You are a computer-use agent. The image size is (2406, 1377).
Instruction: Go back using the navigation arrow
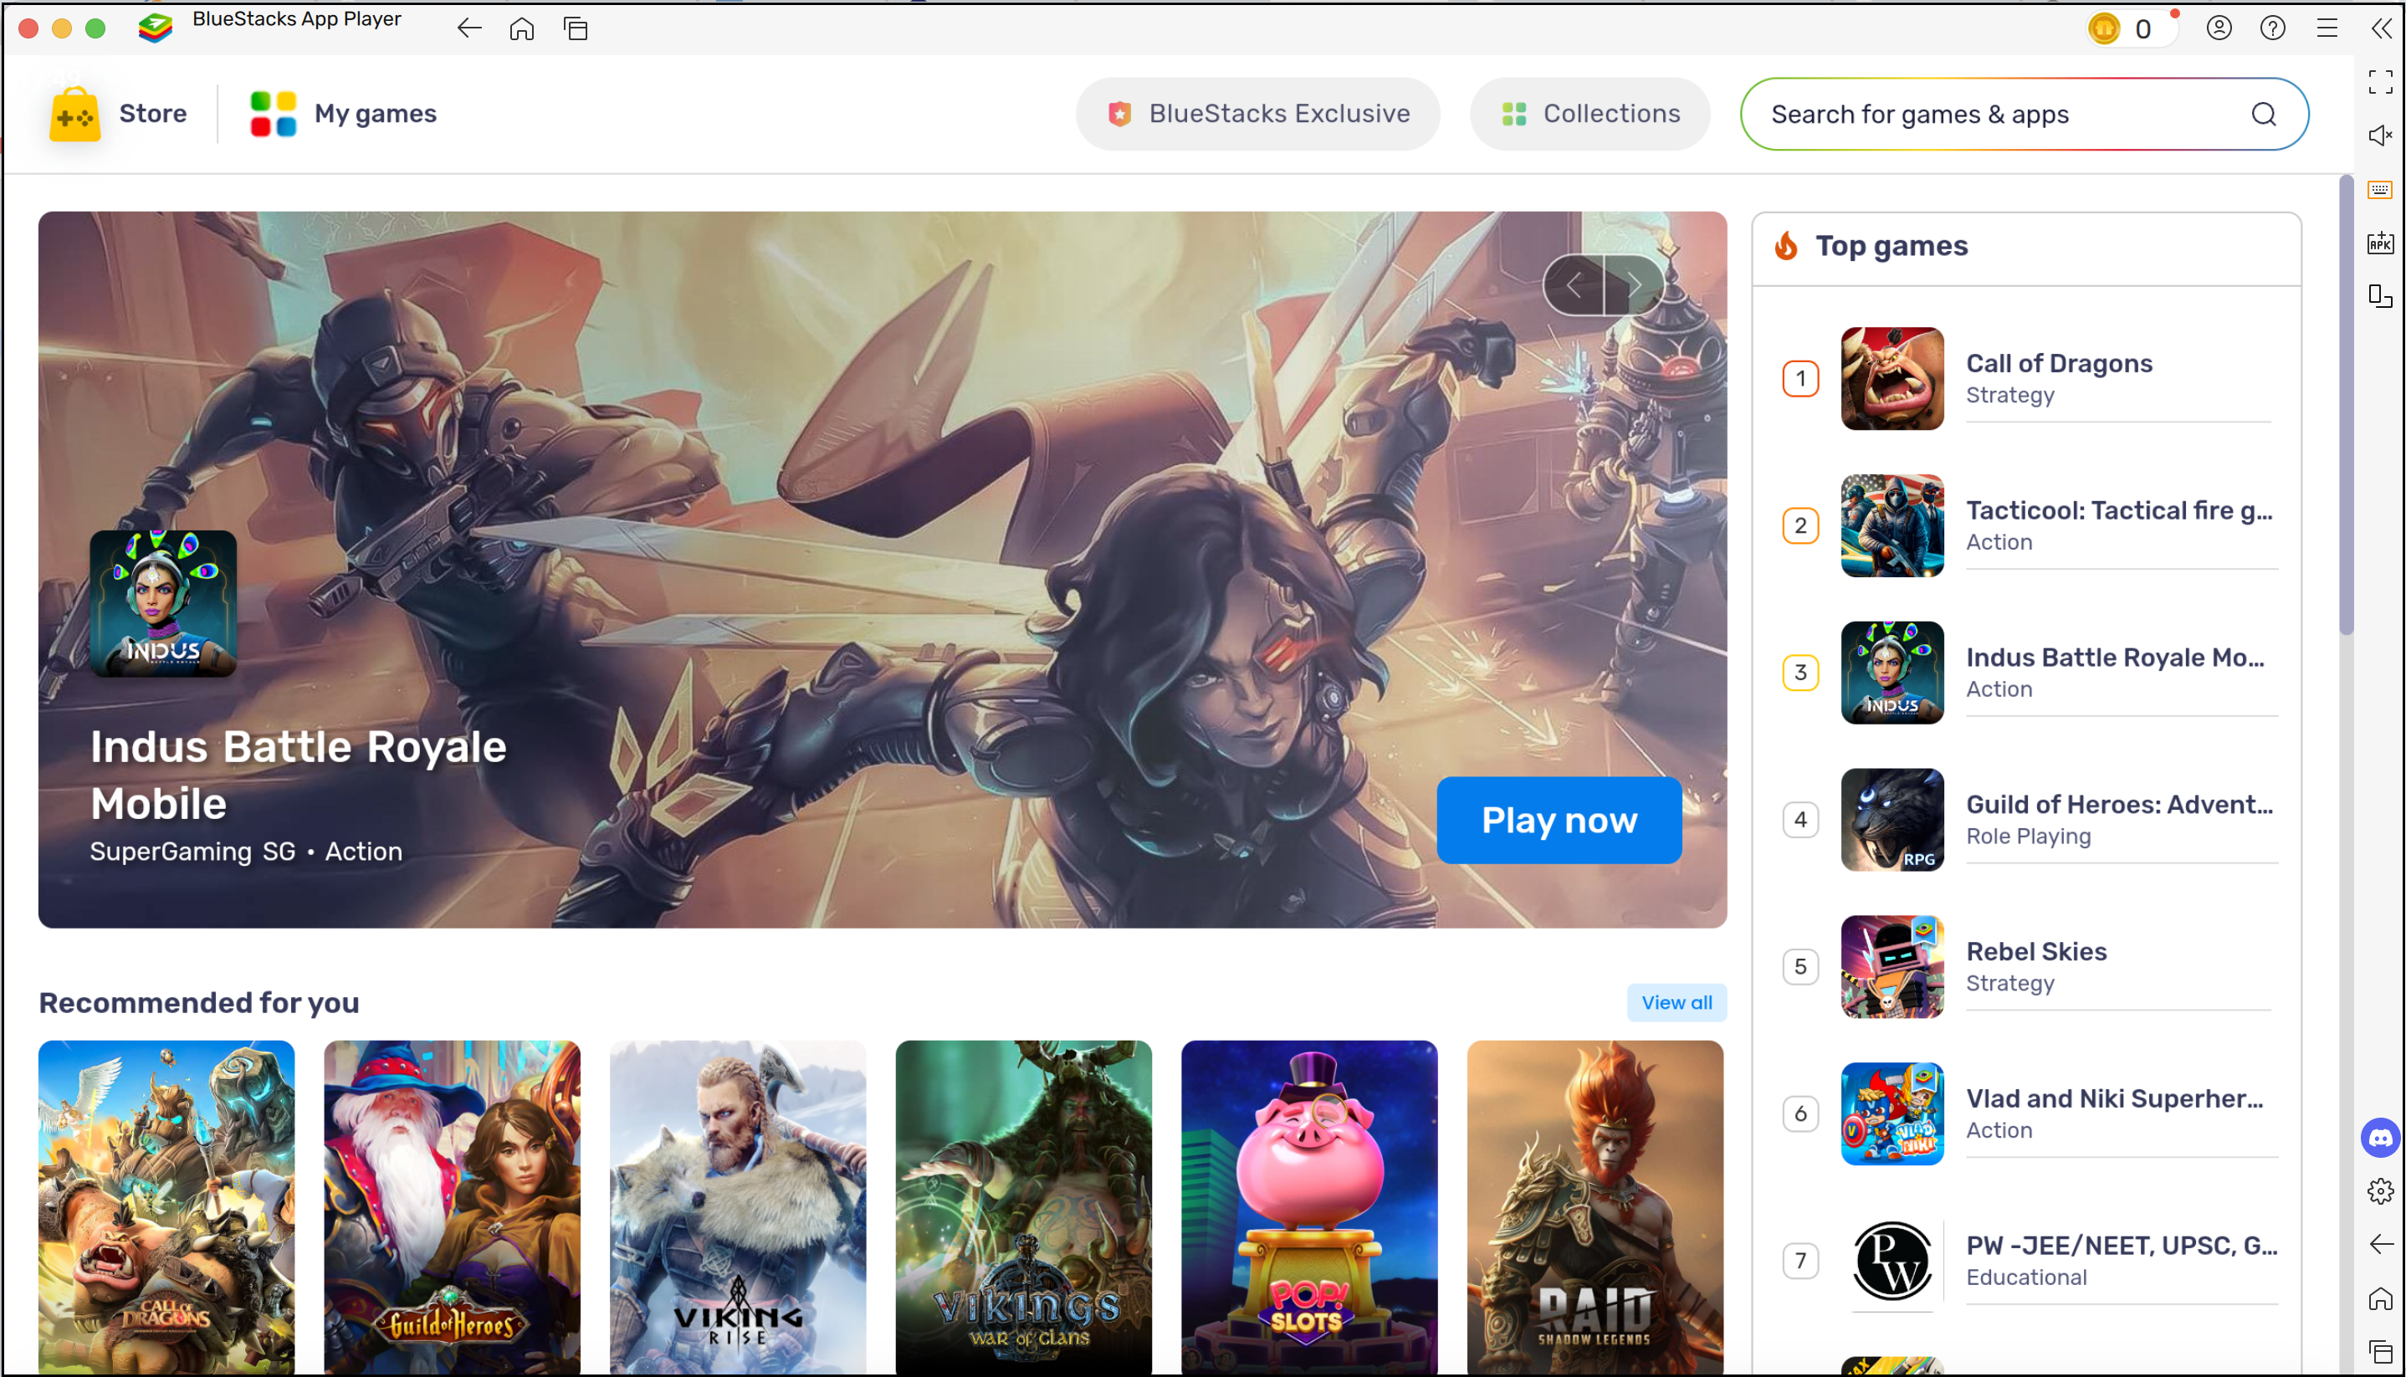468,28
